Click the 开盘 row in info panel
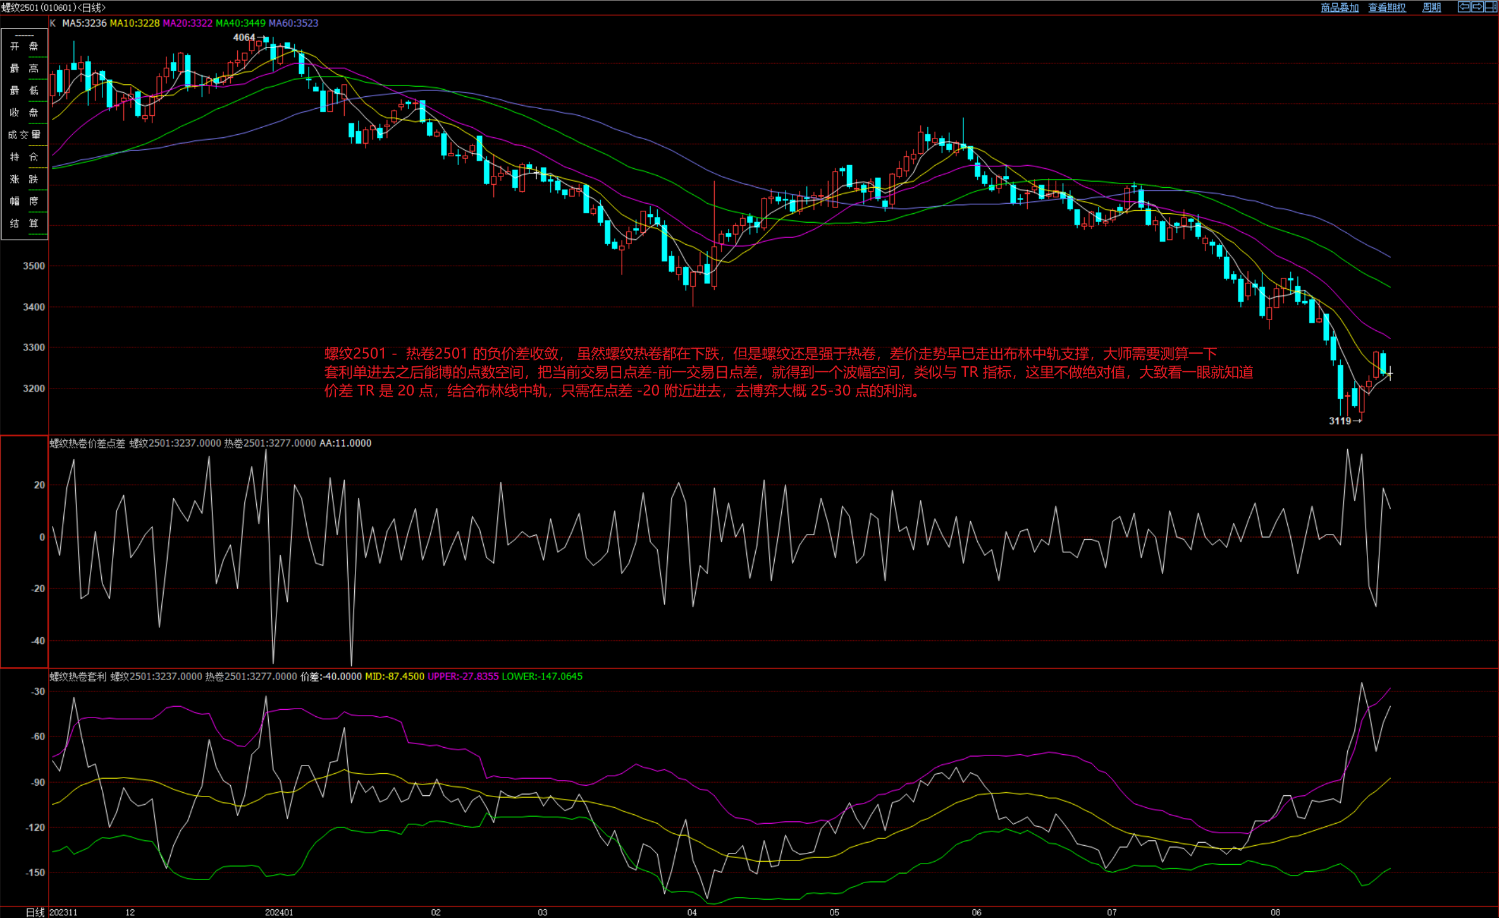 pyautogui.click(x=24, y=46)
